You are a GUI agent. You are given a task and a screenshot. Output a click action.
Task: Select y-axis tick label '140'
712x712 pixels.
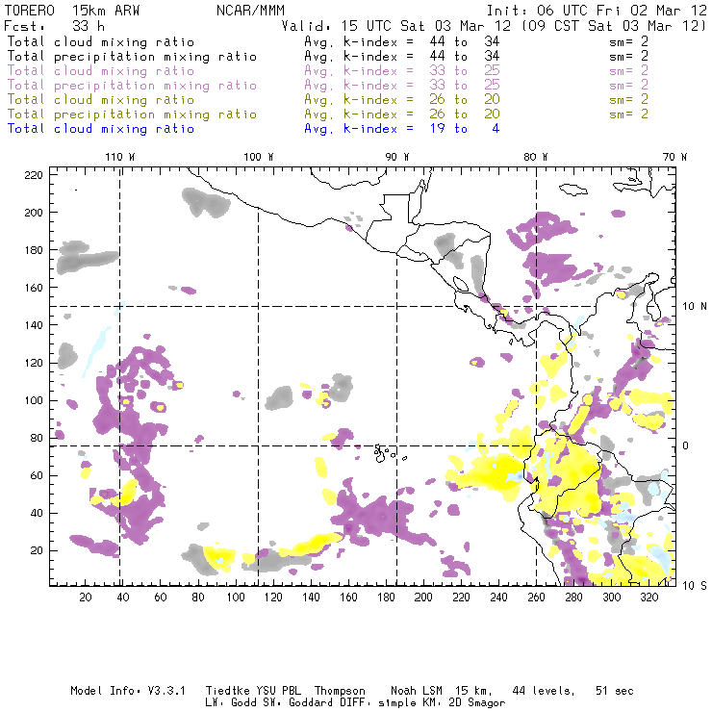click(x=34, y=325)
